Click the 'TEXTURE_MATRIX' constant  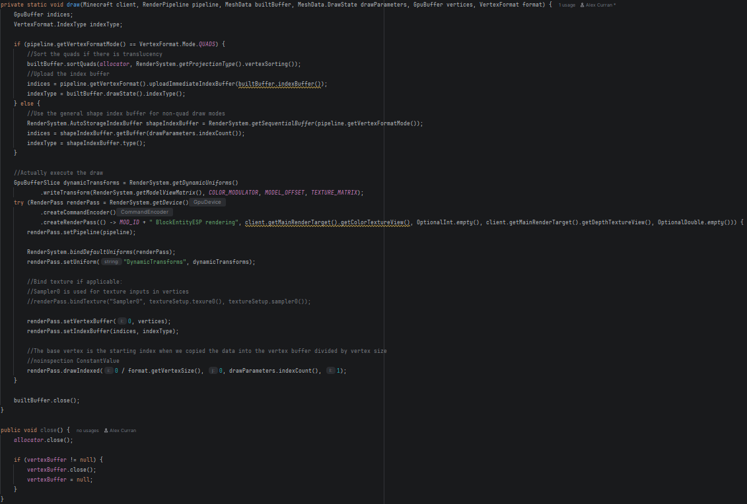(335, 193)
